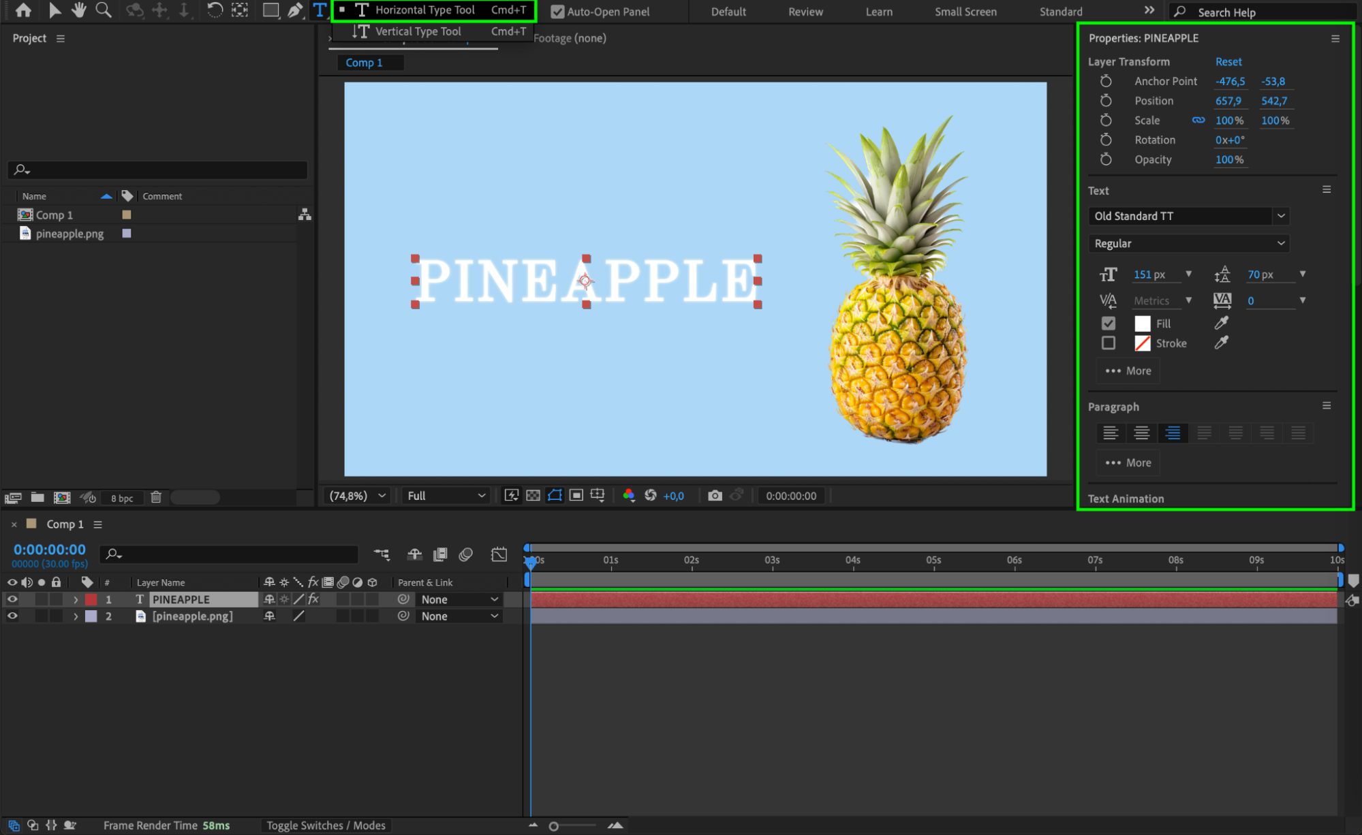Click the snapshot camera icon
The height and width of the screenshot is (835, 1362).
[x=714, y=496]
